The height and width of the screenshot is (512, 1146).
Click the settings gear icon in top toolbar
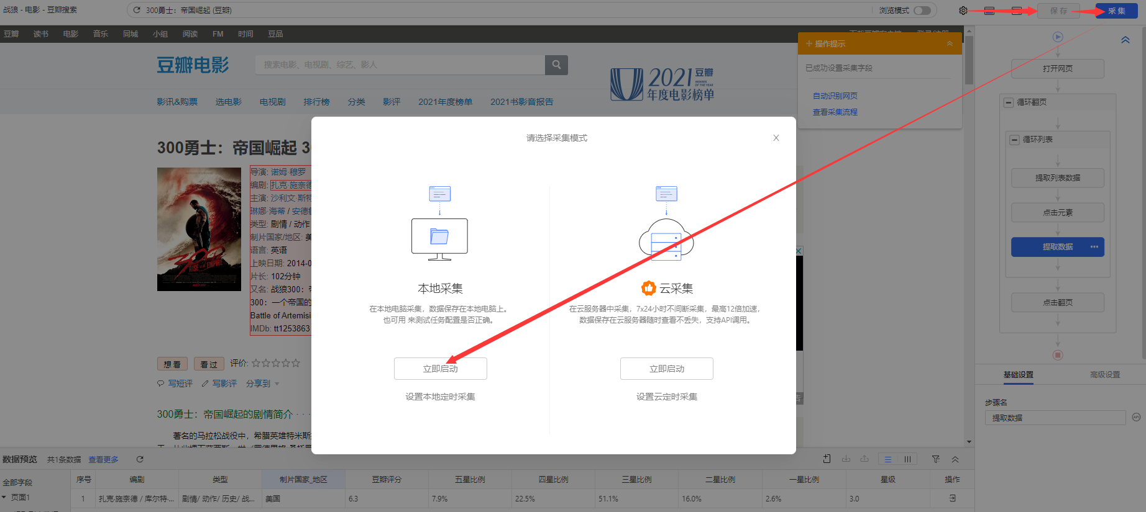963,11
